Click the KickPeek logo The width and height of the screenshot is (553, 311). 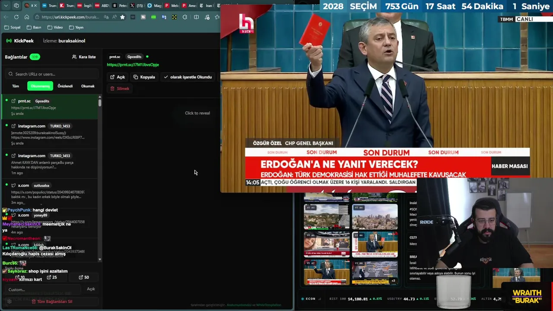click(x=20, y=41)
